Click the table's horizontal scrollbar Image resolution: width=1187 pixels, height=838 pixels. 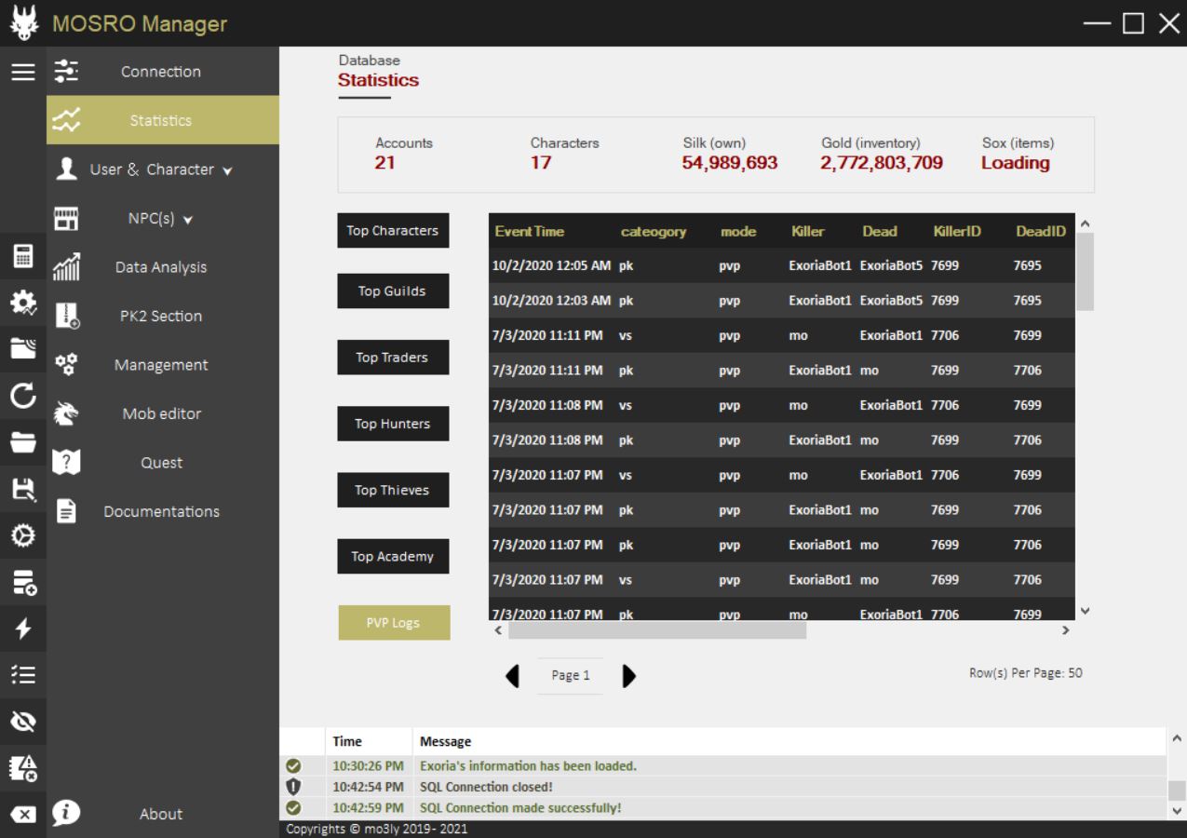tap(657, 630)
